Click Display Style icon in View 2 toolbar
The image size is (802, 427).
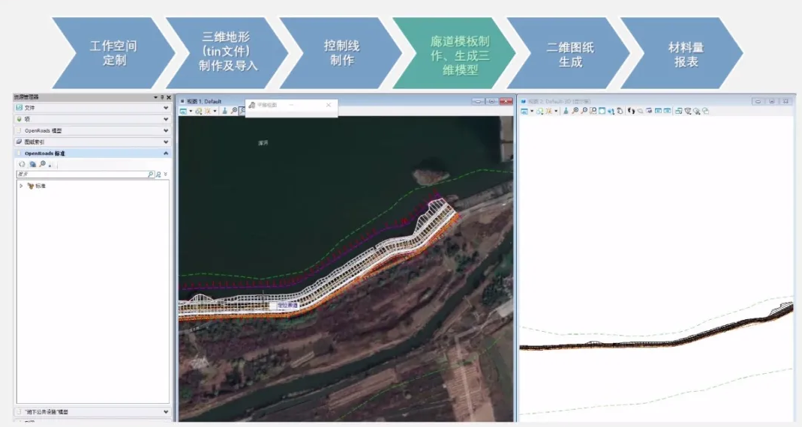point(539,111)
